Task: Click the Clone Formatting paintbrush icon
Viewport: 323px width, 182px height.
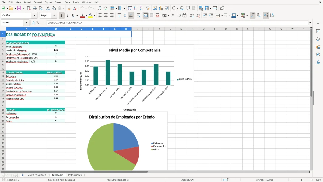Action: click(x=69, y=8)
